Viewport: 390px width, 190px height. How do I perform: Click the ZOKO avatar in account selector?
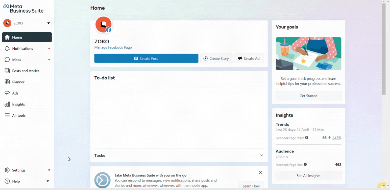click(x=7, y=23)
